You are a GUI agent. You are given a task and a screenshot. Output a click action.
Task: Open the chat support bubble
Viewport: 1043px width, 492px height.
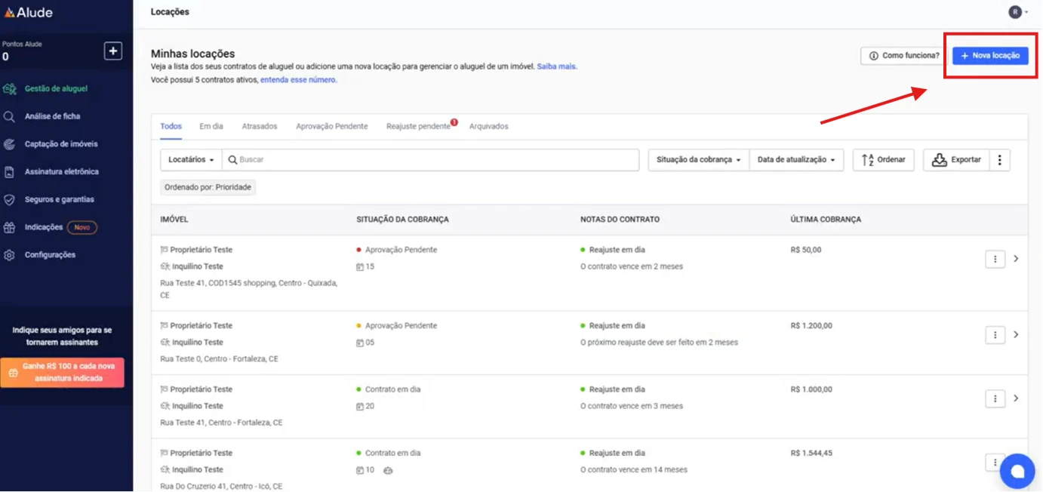pos(1017,472)
